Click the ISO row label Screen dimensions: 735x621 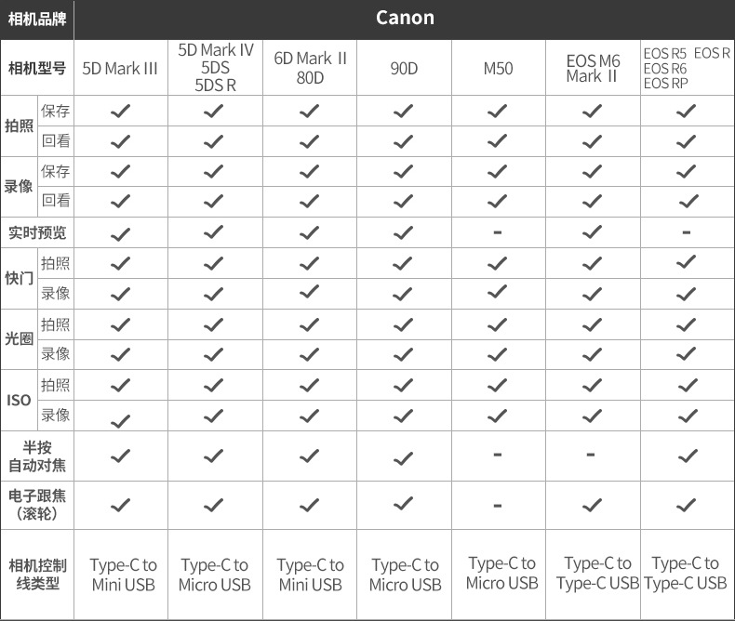tap(19, 401)
